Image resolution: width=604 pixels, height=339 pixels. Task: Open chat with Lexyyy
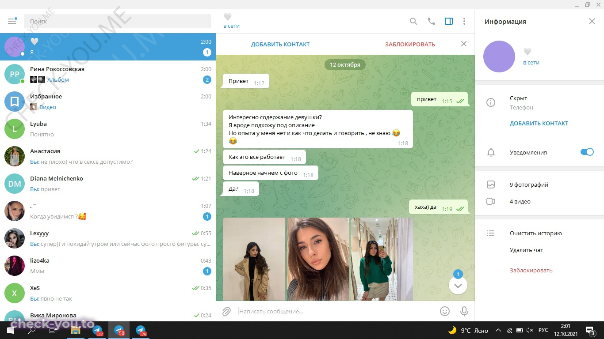(x=108, y=238)
